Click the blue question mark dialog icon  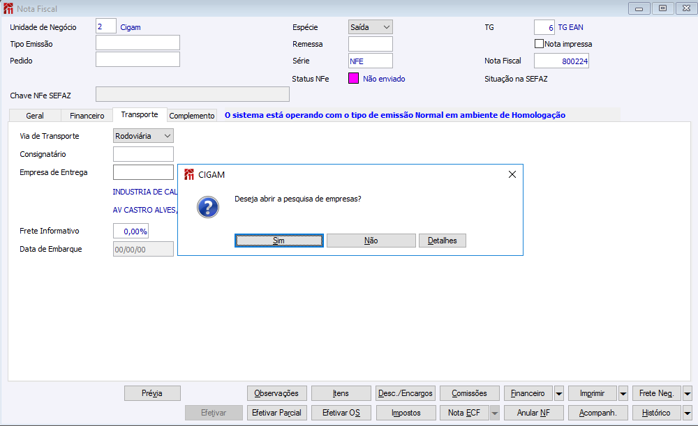click(208, 207)
